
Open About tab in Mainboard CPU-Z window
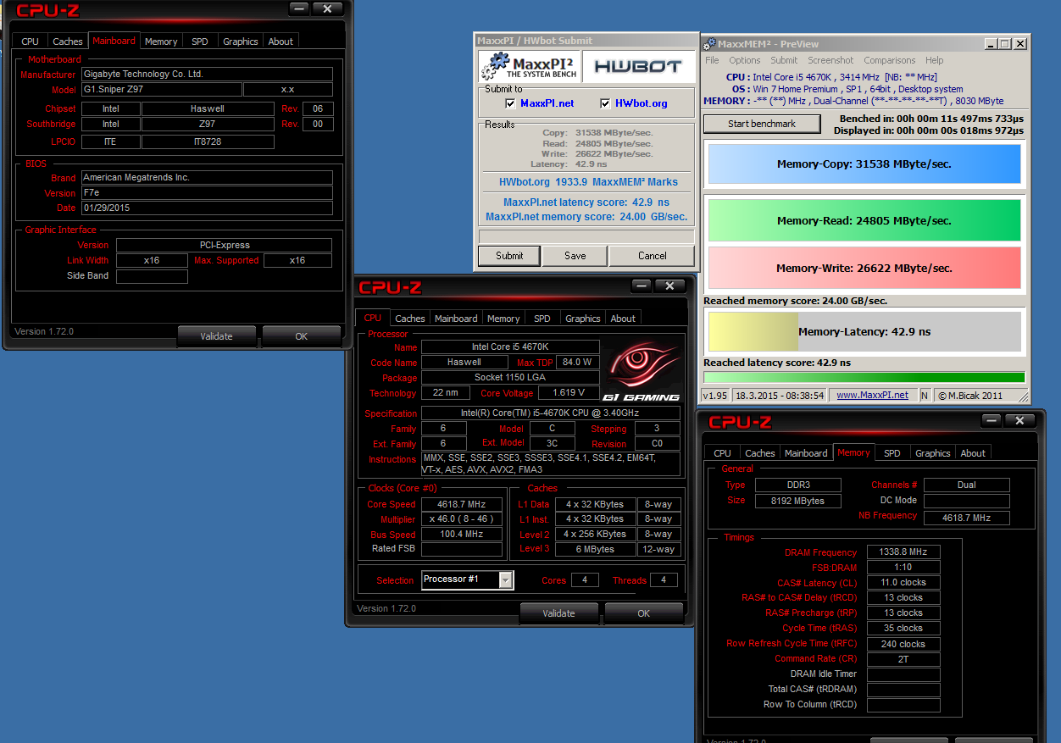point(281,42)
